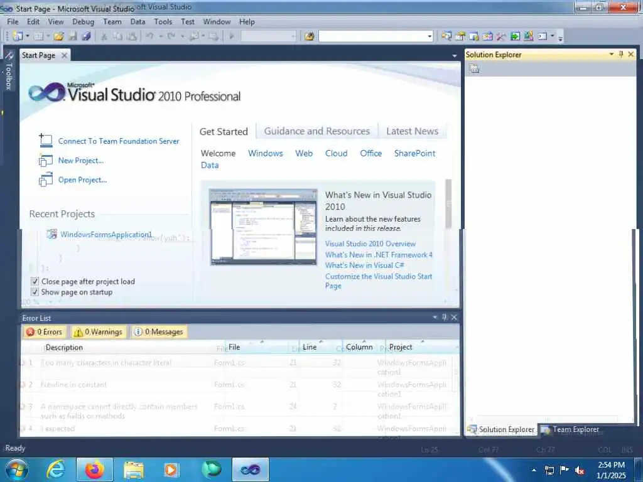Screen dimensions: 643x482
Task: Click the Windows Start orb
Action: coord(16,469)
